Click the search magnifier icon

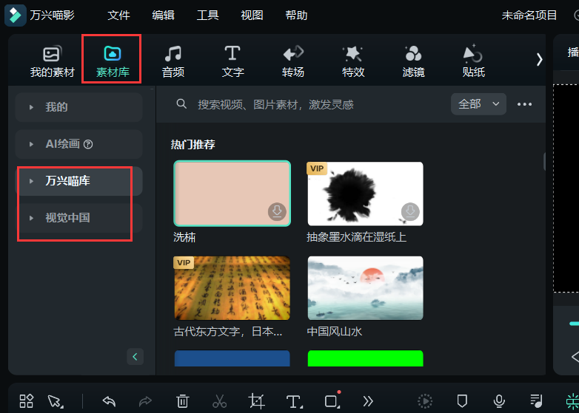(181, 104)
